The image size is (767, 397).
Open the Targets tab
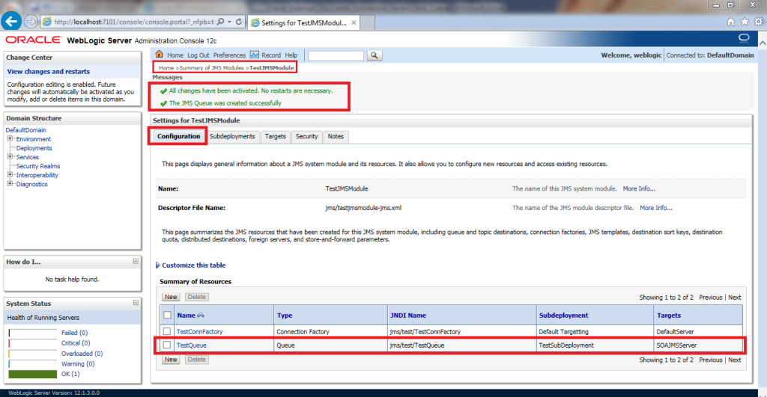tap(275, 136)
